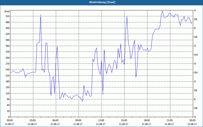Click the 15:00 time axis label
The image size is (203, 127).
pyautogui.click(x=124, y=120)
